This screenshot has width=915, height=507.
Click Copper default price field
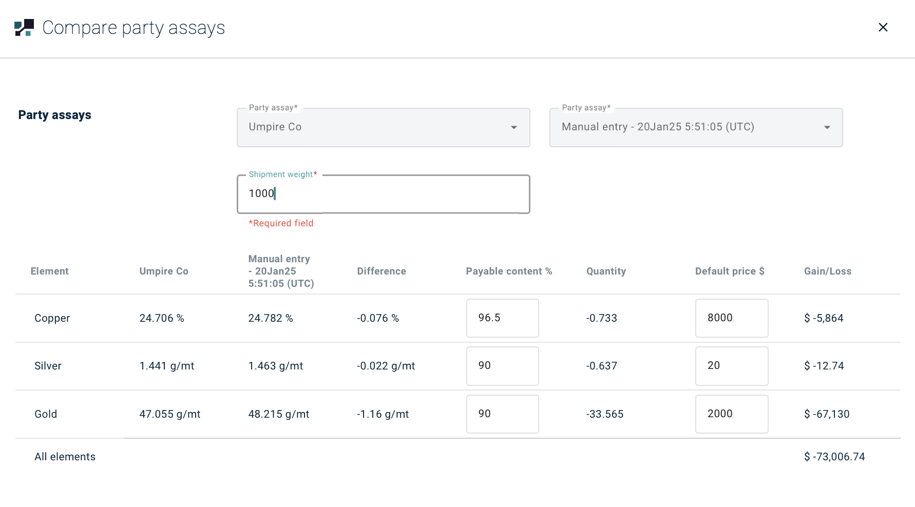click(731, 318)
